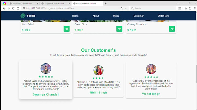Screen dimensions: 197x110
Task: Click the Nidhi Singh name
Action: [99, 92]
